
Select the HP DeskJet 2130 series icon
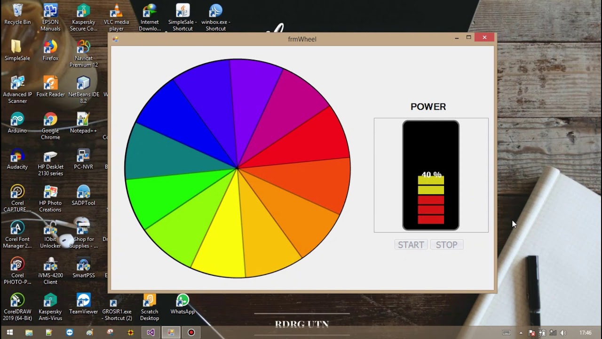50,162
